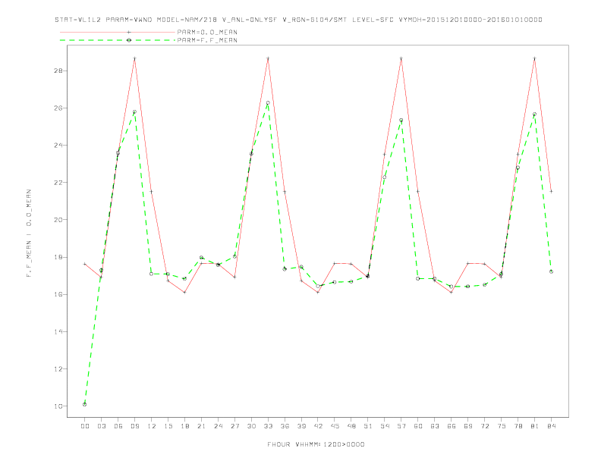The height and width of the screenshot is (464, 601).
Task: Click y-axis tick value 14
Action: coord(59,331)
